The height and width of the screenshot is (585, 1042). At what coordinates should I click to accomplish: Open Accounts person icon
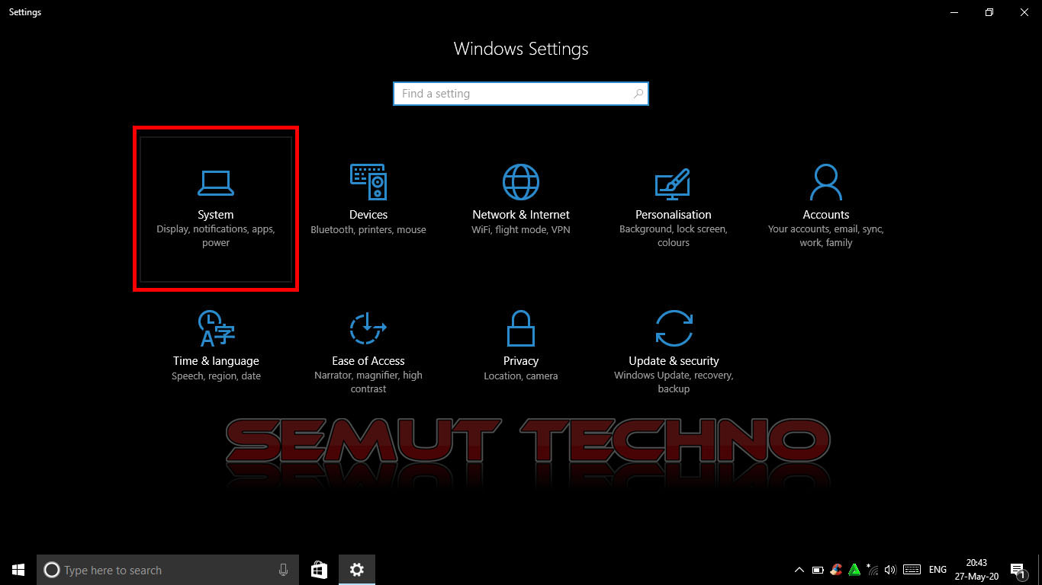(x=825, y=182)
